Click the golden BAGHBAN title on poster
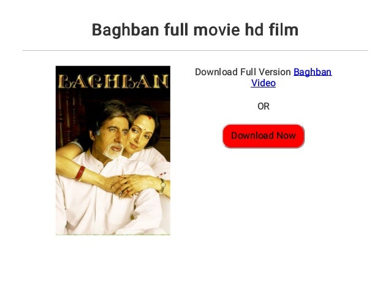Screen dimensions: 391x293 (x=113, y=81)
